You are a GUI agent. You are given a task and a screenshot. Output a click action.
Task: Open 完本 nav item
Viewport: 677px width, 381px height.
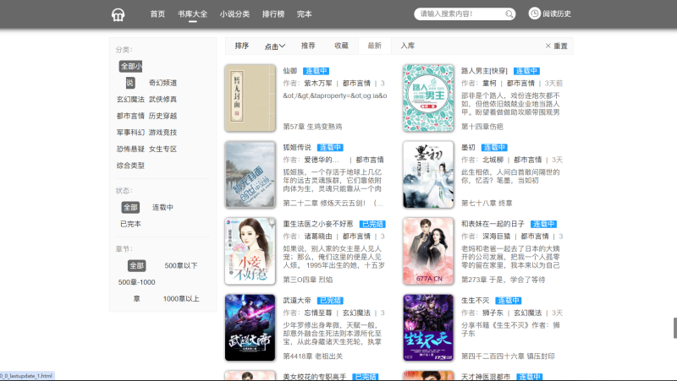tap(305, 14)
